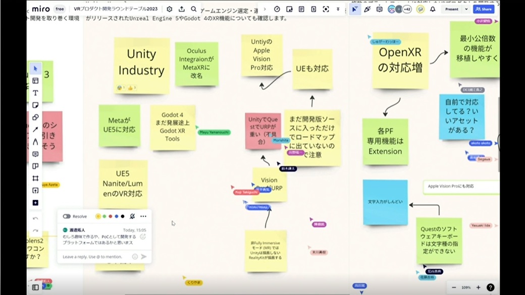Open the voting tool icon
The image size is (525, 295).
(313, 9)
